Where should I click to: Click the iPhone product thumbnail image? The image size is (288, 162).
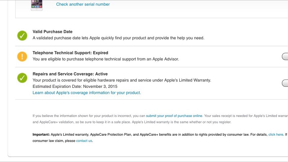coord(36,5)
